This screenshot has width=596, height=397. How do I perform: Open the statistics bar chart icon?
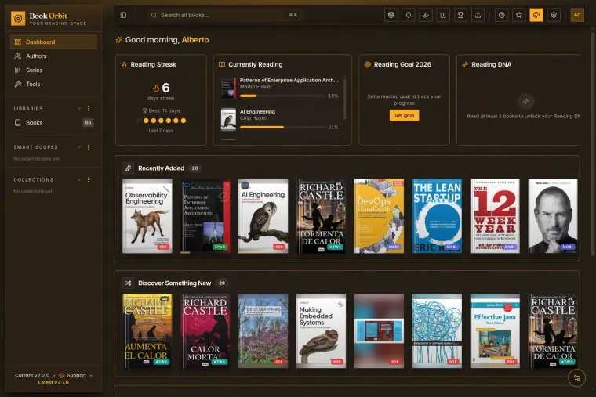pos(443,15)
